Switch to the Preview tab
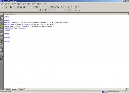The width and height of the screenshot is (129, 93). pyautogui.click(x=20, y=89)
